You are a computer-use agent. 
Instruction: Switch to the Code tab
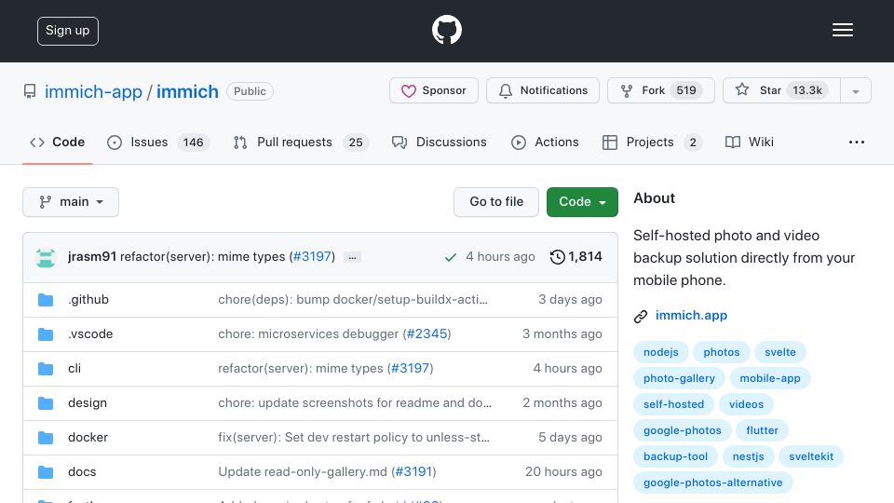point(57,142)
